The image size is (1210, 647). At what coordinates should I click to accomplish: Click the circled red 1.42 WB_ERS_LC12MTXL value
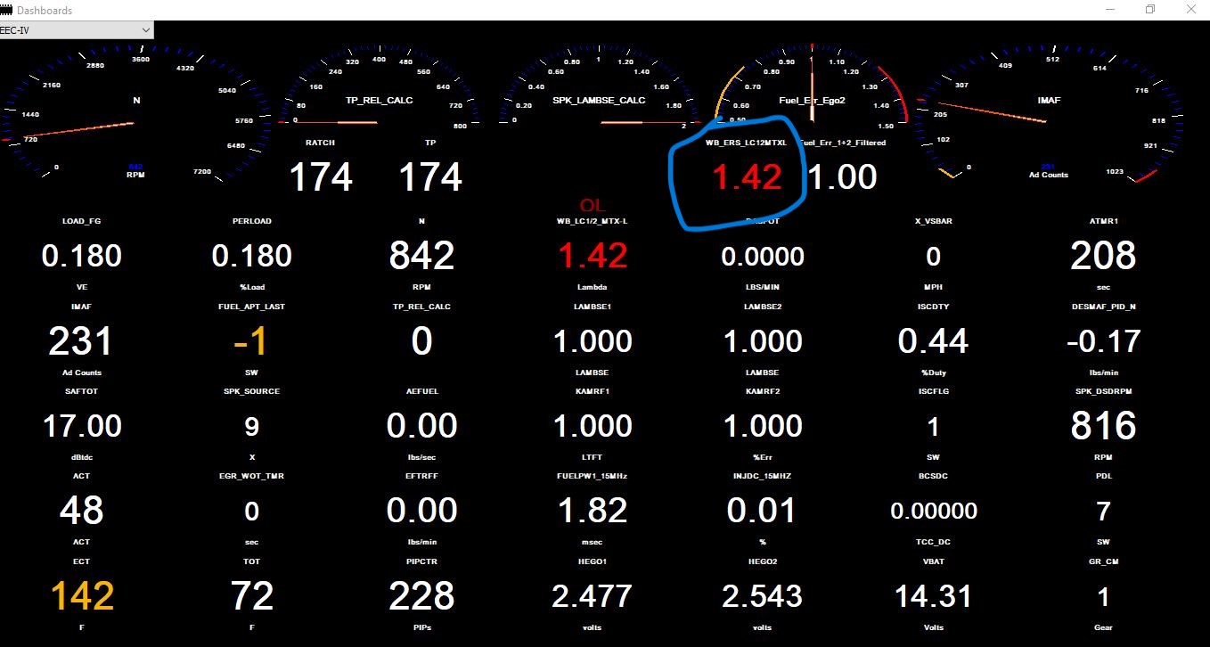click(x=747, y=177)
